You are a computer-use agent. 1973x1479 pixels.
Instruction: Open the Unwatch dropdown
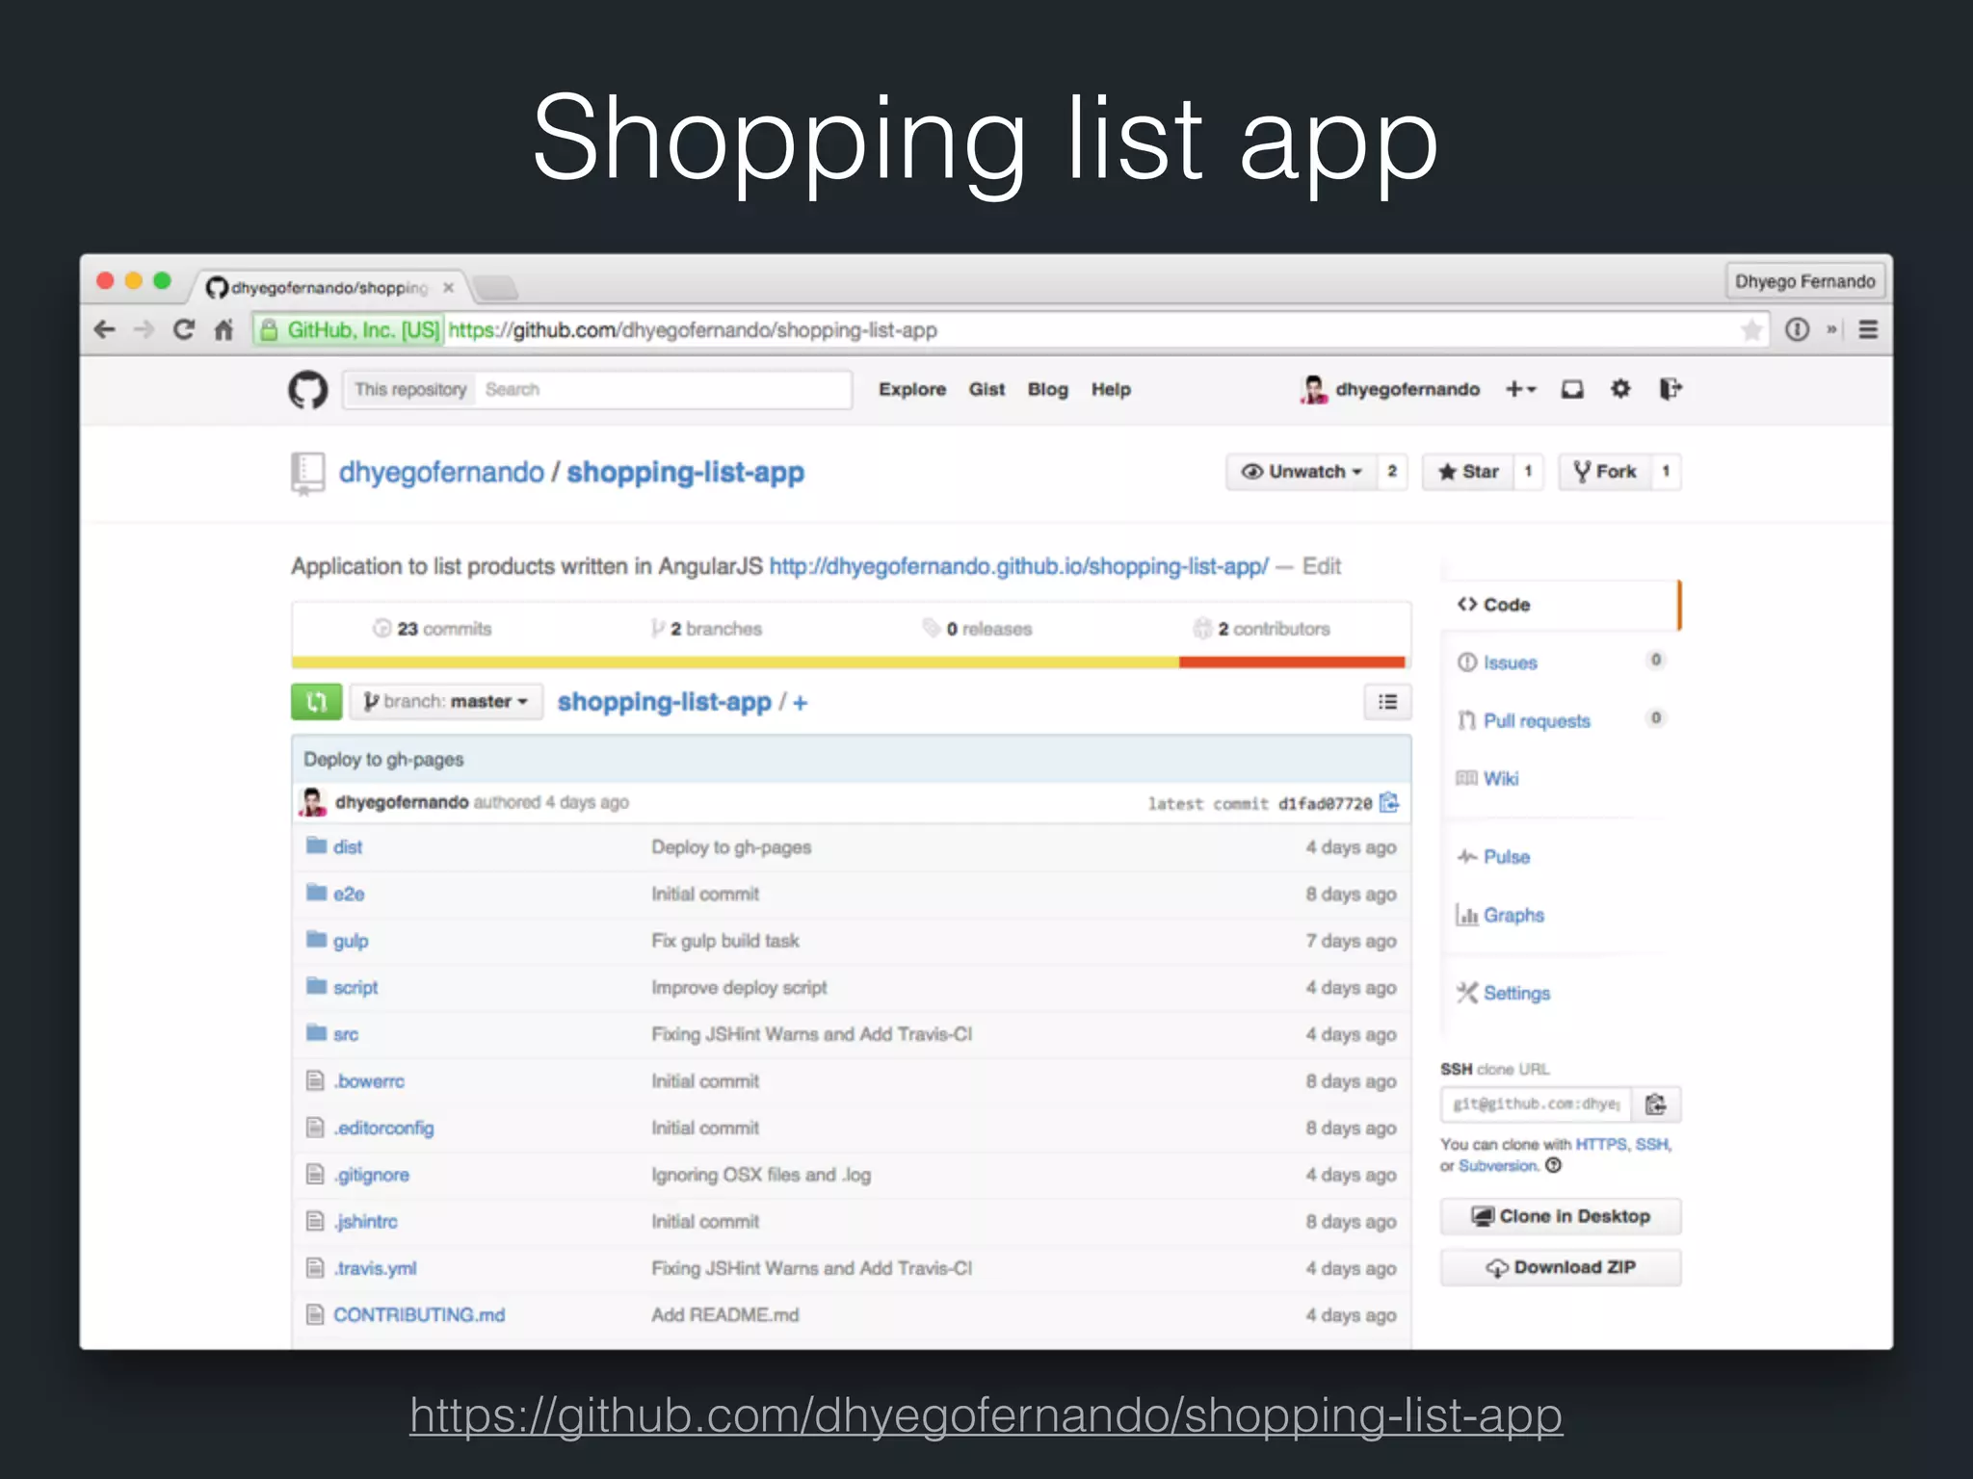[x=1302, y=472]
